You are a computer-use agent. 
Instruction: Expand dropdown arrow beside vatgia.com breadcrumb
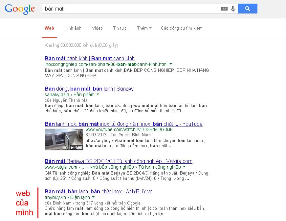184,167
